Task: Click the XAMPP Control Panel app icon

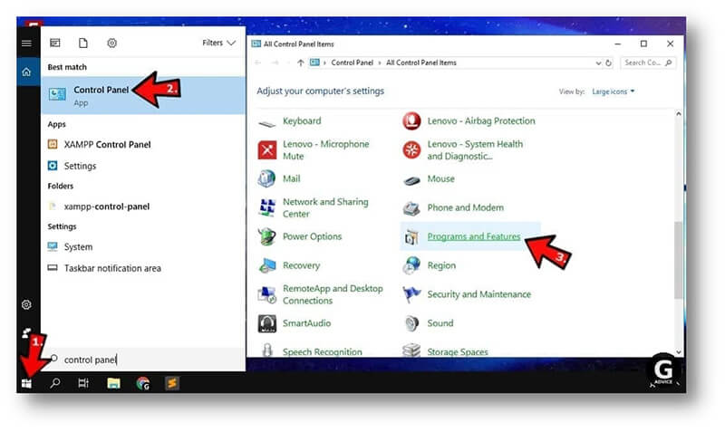Action: 53,144
